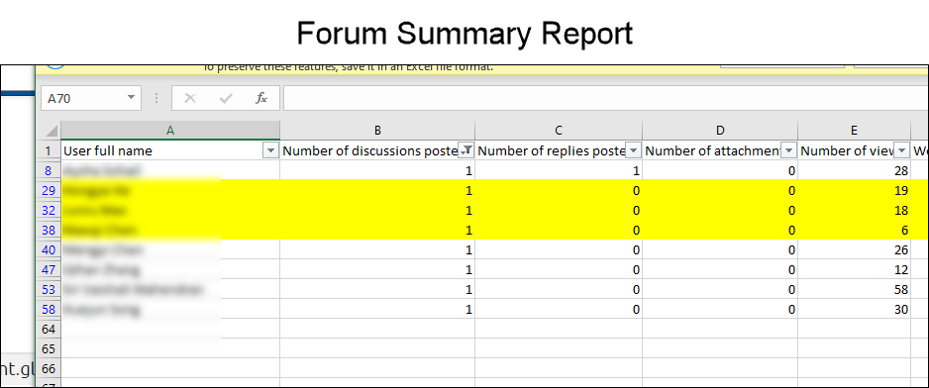Select row header 53
Viewport: 929px width, 388px height.
[49, 290]
